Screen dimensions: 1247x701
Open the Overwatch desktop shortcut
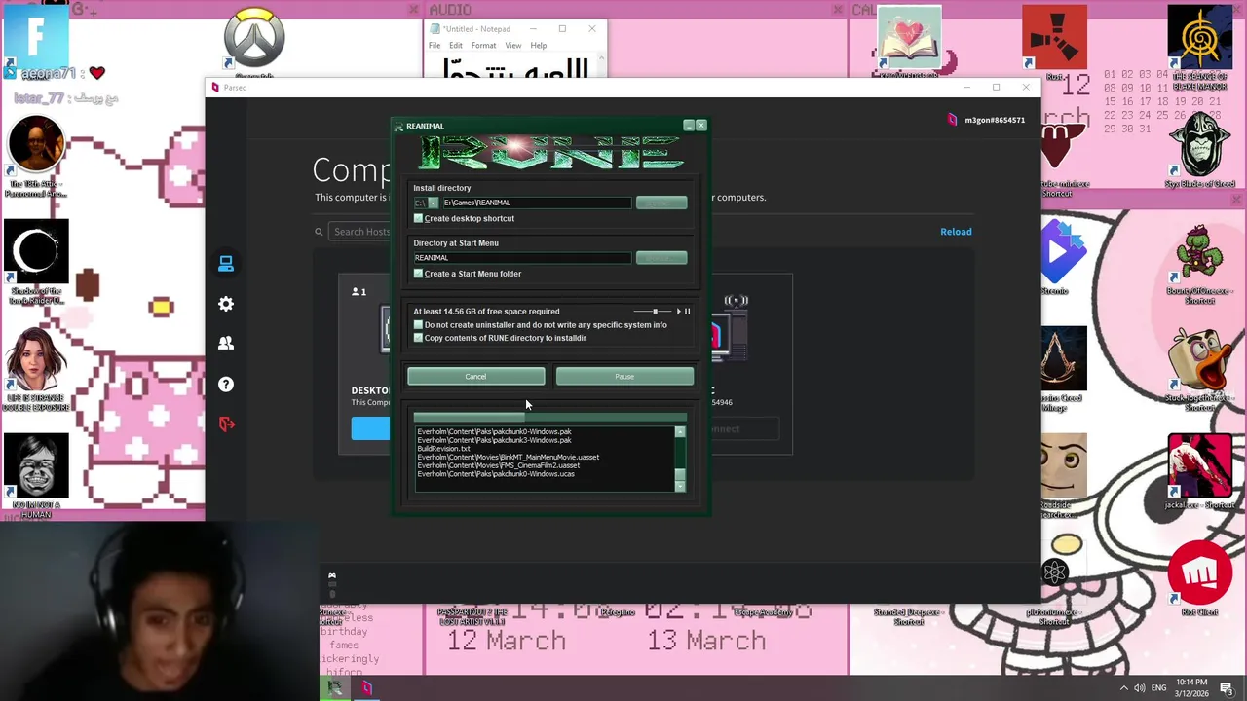pyautogui.click(x=254, y=39)
